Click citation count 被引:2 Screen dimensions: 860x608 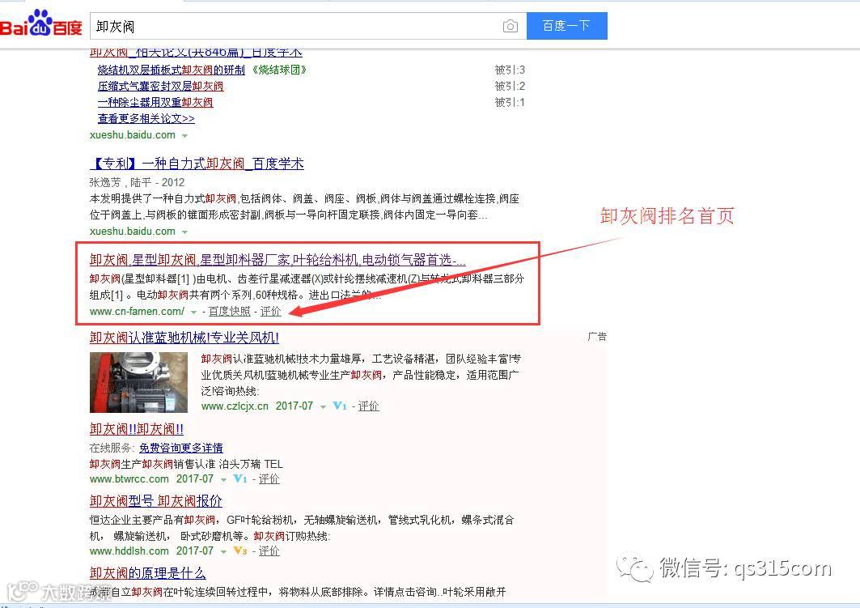click(510, 86)
